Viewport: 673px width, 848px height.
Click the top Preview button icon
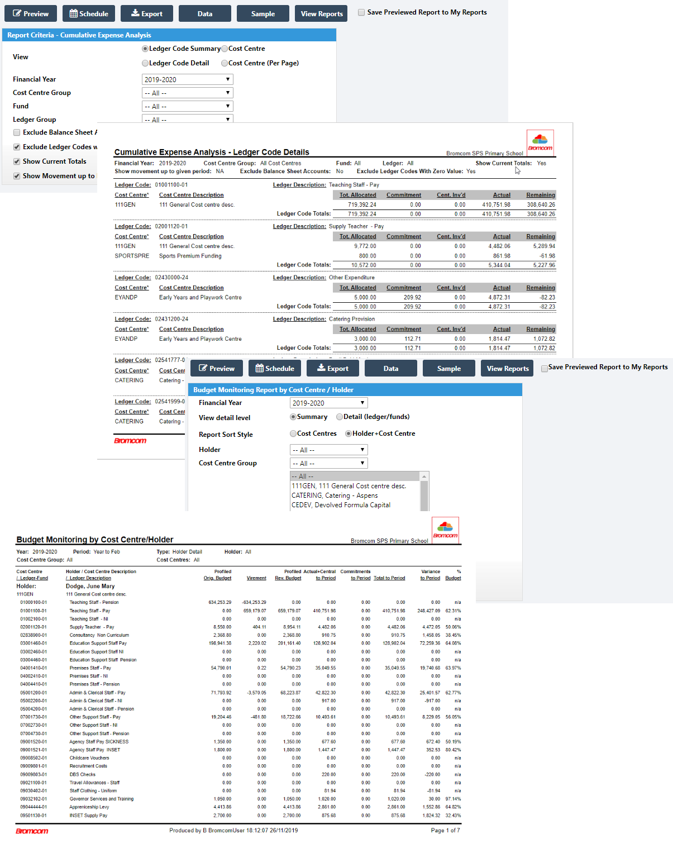(17, 13)
